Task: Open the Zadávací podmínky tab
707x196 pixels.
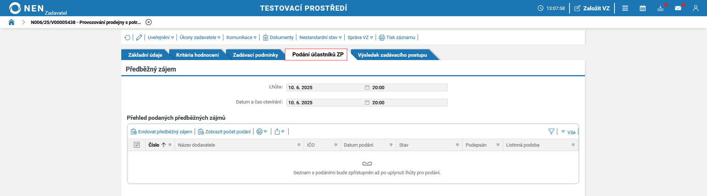Action: 255,55
